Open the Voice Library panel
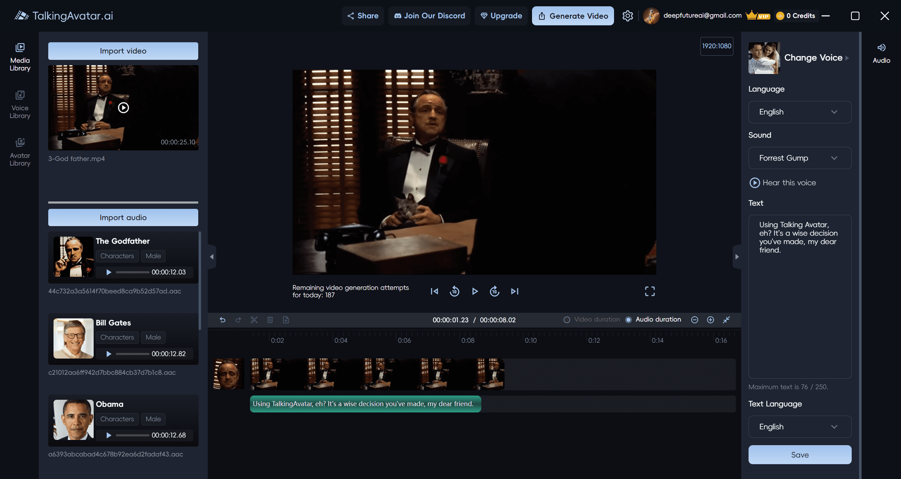 point(20,105)
